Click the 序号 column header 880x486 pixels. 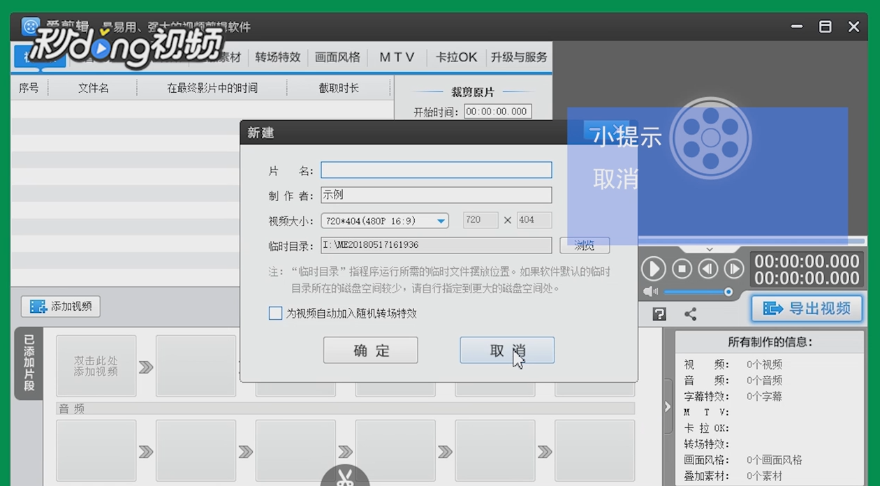[x=29, y=88]
